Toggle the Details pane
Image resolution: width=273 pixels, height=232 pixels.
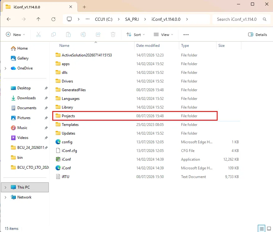257,35
